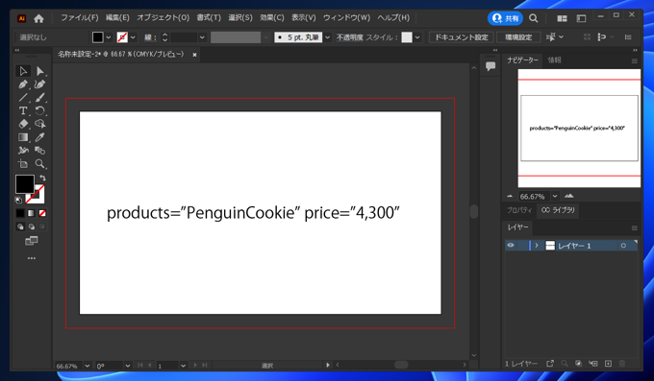Open the Arrange Documents icon
The width and height of the screenshot is (654, 381).
[x=562, y=18]
